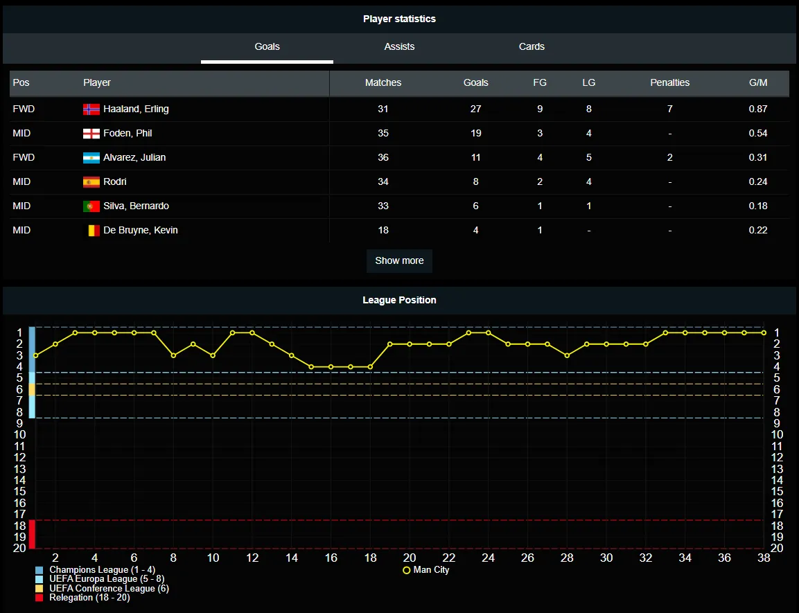Image resolution: width=799 pixels, height=613 pixels.
Task: Click the England flag beside Foden
Action: [91, 133]
